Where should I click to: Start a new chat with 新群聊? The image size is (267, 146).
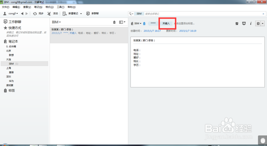(x=92, y=13)
